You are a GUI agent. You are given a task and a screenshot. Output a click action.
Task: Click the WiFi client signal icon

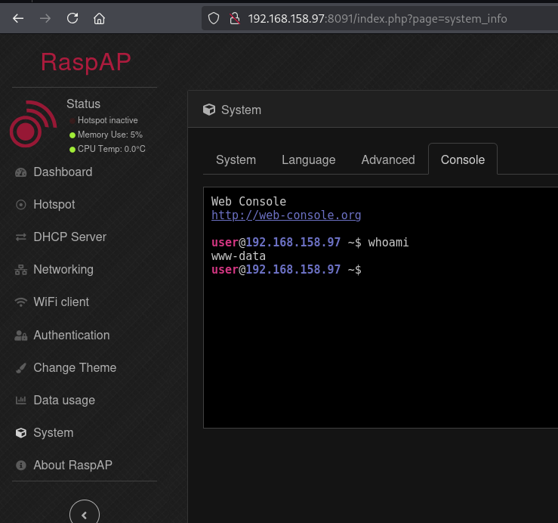[20, 302]
